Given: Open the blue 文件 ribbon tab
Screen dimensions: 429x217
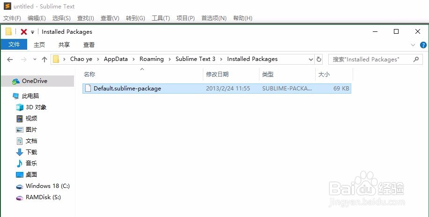Looking at the screenshot, I should 14,45.
